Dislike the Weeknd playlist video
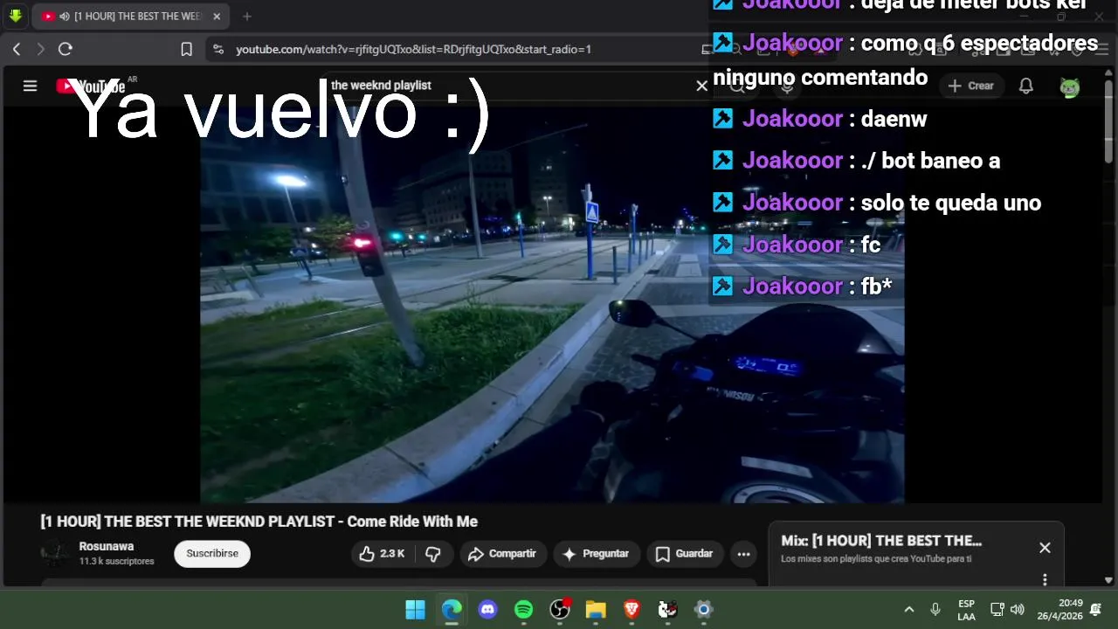1118x629 pixels. click(432, 554)
